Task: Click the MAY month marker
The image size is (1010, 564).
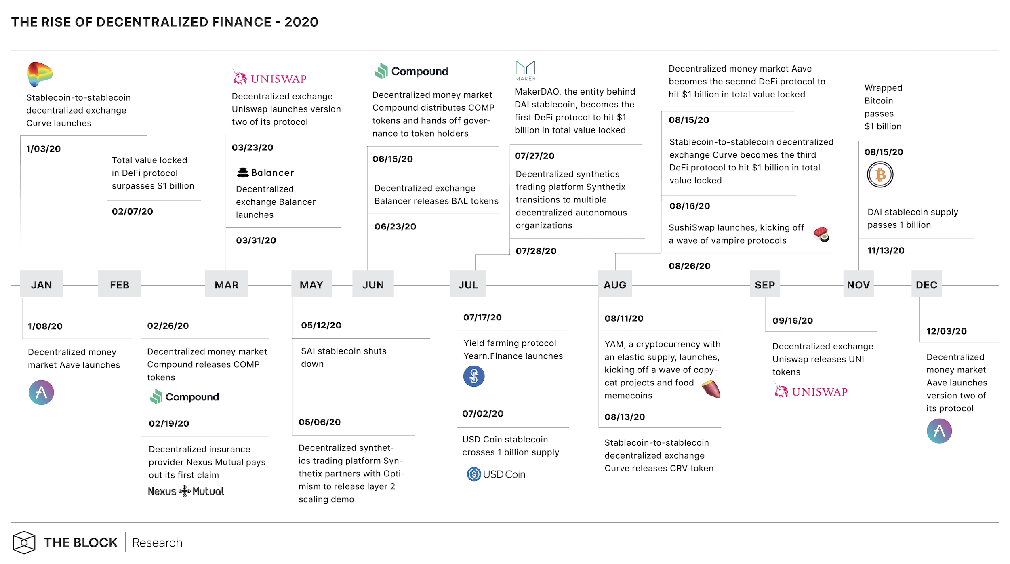Action: pos(311,285)
